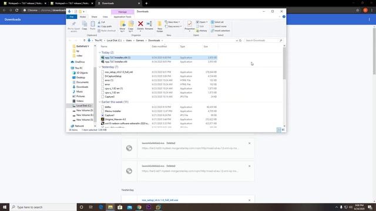Click Copy path in the ribbon
Viewport: 376px width, 211px height.
pyautogui.click(x=105, y=26)
